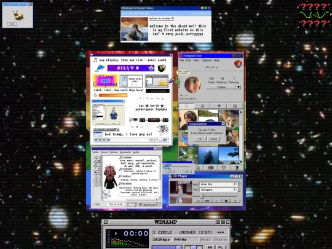Open the round profile picture in instagram.exe
332x249 pixels.
pos(192,85)
